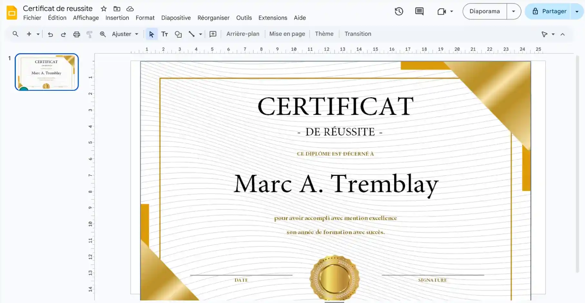Open version history clock icon
585x303 pixels.
click(x=399, y=12)
